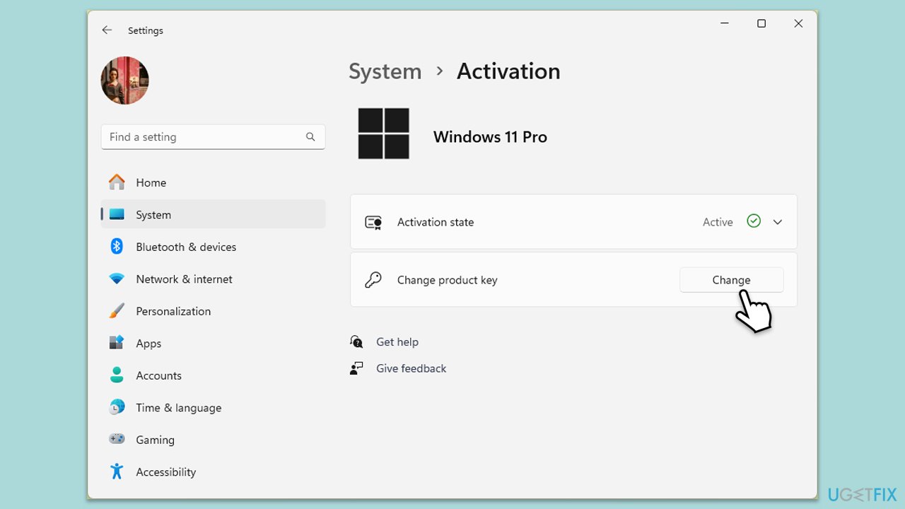Select System in the sidebar
This screenshot has height=509, width=905.
click(213, 214)
